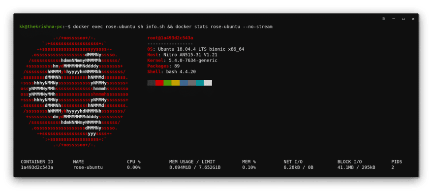Click the kk@thekrishna-pc prompt text

pos(41,27)
